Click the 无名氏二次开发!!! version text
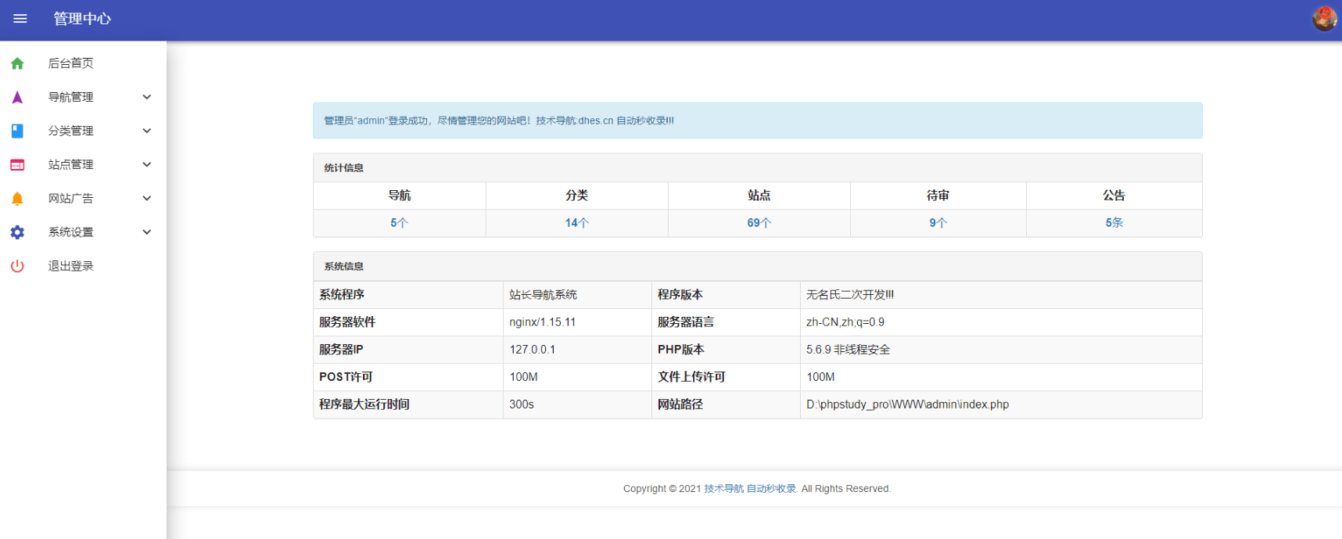 coord(849,295)
